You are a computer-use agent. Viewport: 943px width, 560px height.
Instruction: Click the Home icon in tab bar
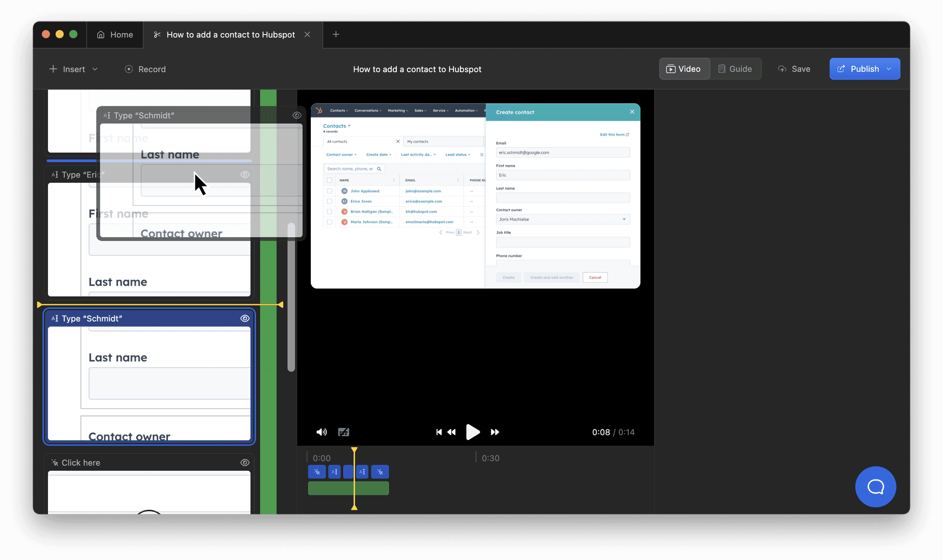101,35
